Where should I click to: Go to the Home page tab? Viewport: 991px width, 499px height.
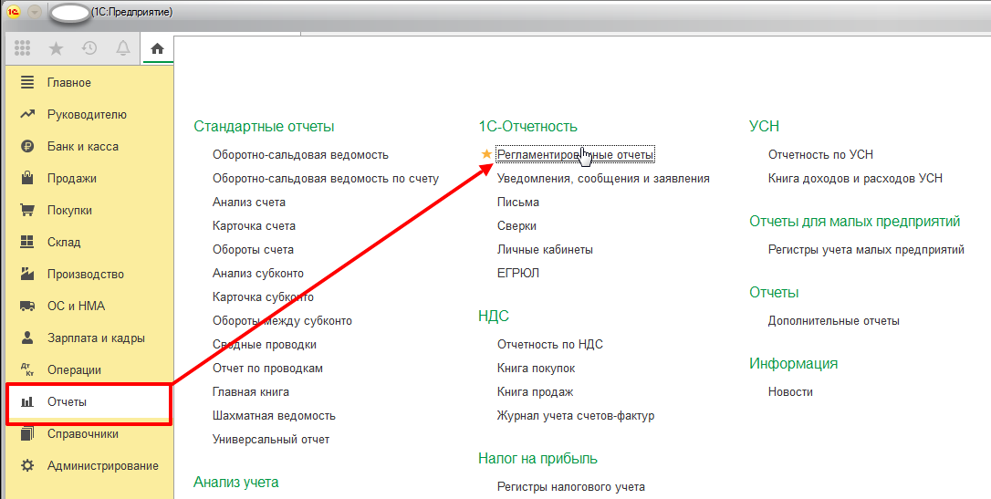coord(157,49)
